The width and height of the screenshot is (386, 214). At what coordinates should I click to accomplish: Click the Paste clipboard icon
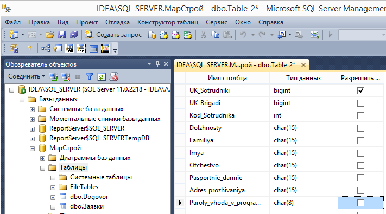click(x=227, y=35)
